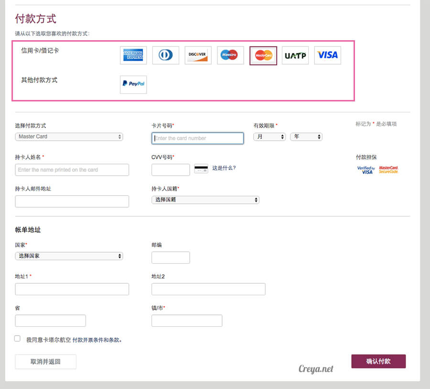The height and width of the screenshot is (389, 430).
Task: Click the 帐单地址 section heading
Action: point(28,230)
